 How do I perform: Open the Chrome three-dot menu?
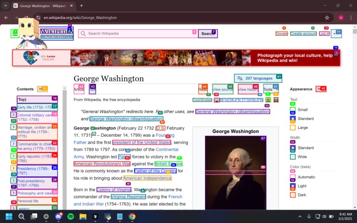click(351, 18)
